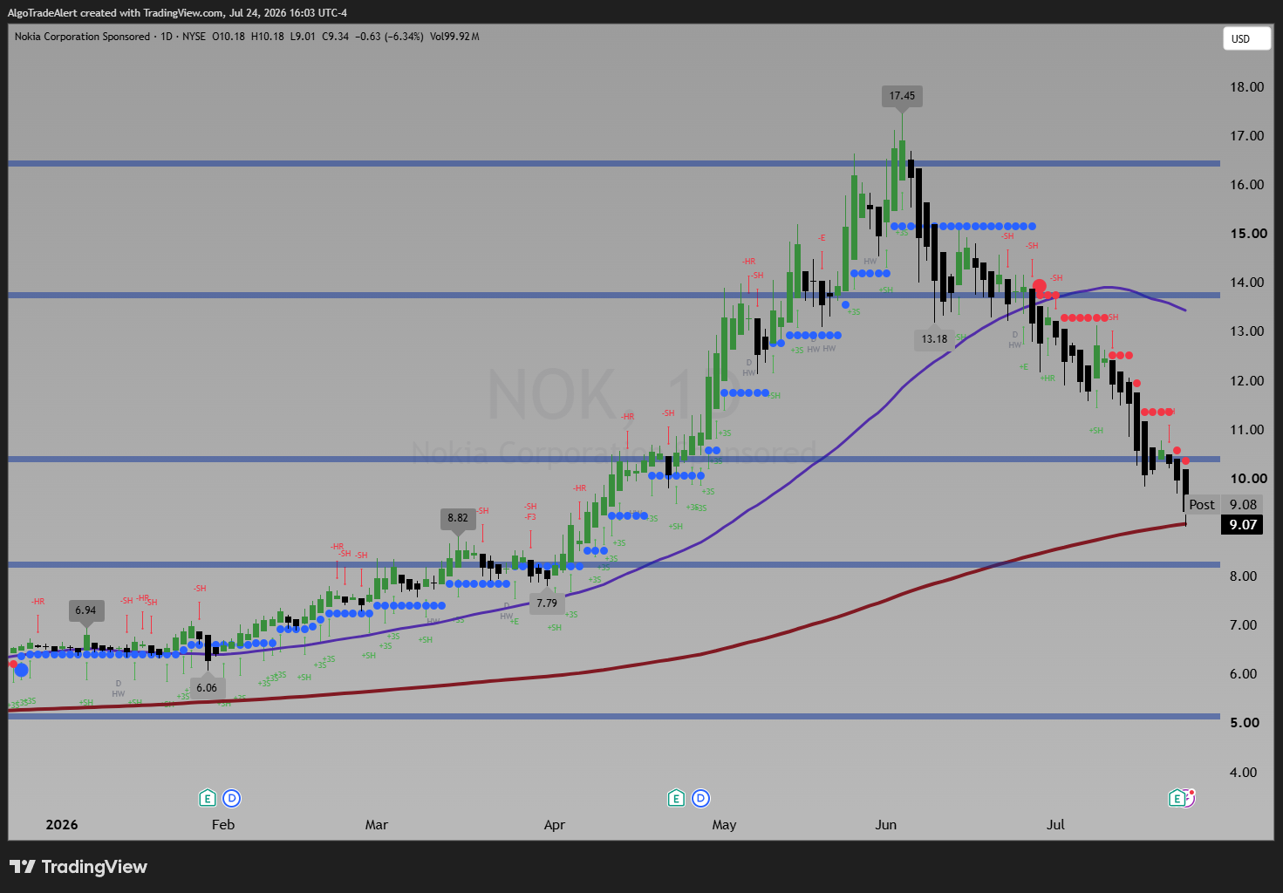Click the Apr label on time axis
This screenshot has height=893, width=1283.
pos(555,824)
